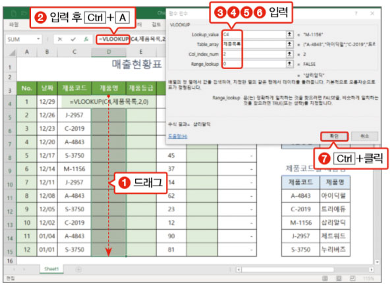Viewport: 392px width, 287px height.
Task: Switch to Normal view in status bar
Action: click(325, 278)
